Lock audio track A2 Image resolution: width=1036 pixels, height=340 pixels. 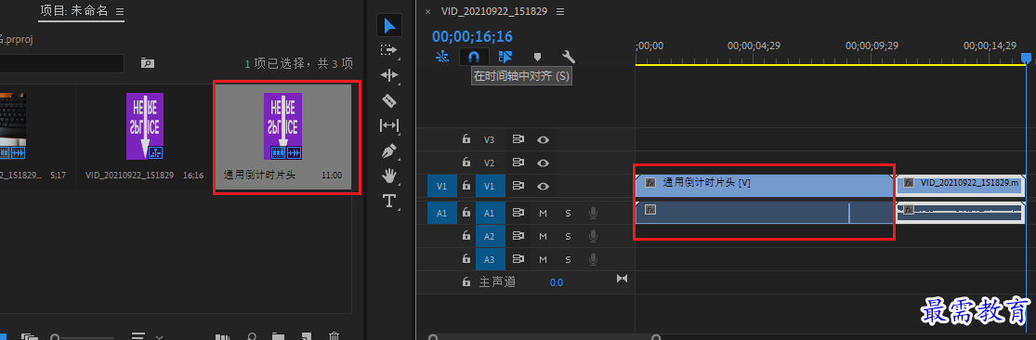[x=466, y=236]
